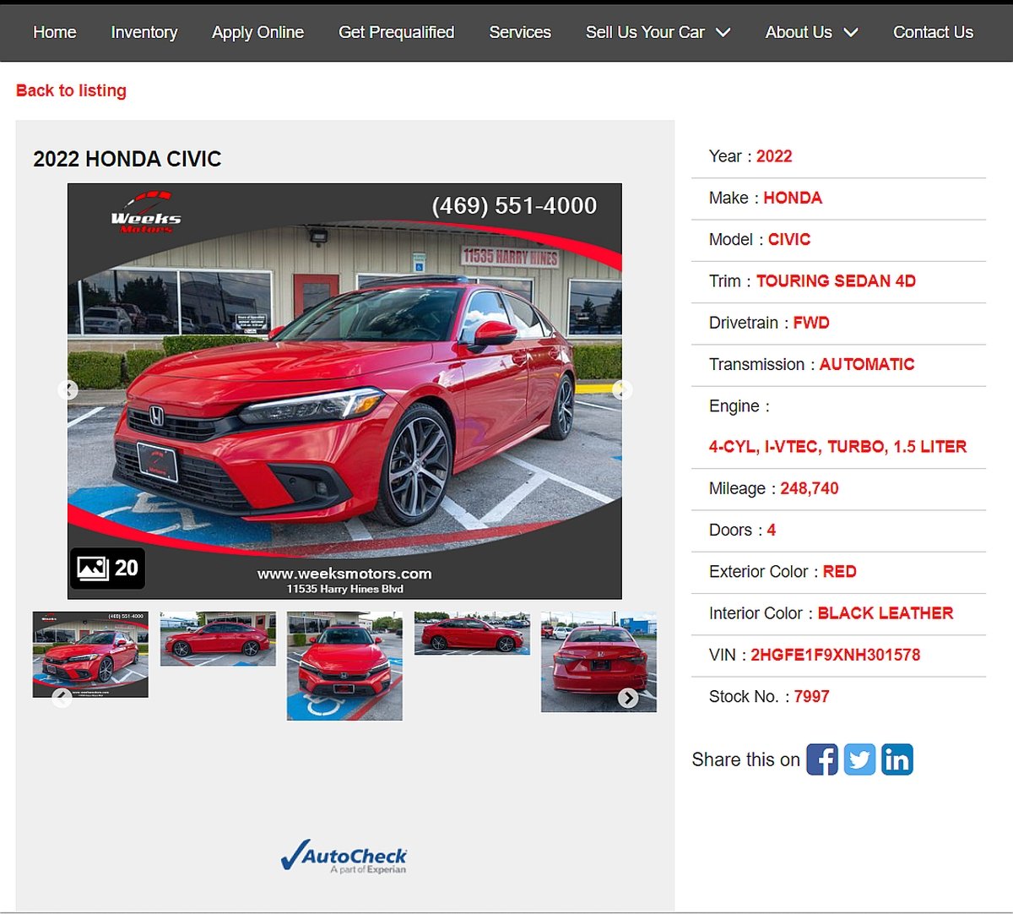Open the Contact Us page
This screenshot has height=914, width=1013.
click(933, 32)
